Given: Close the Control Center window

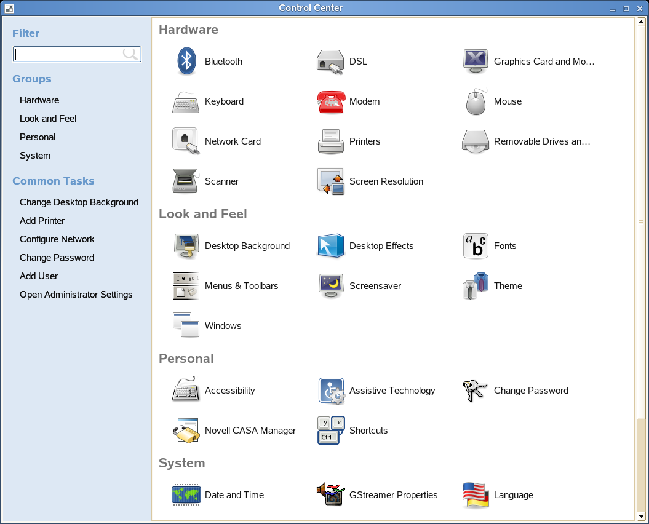Looking at the screenshot, I should [x=640, y=8].
